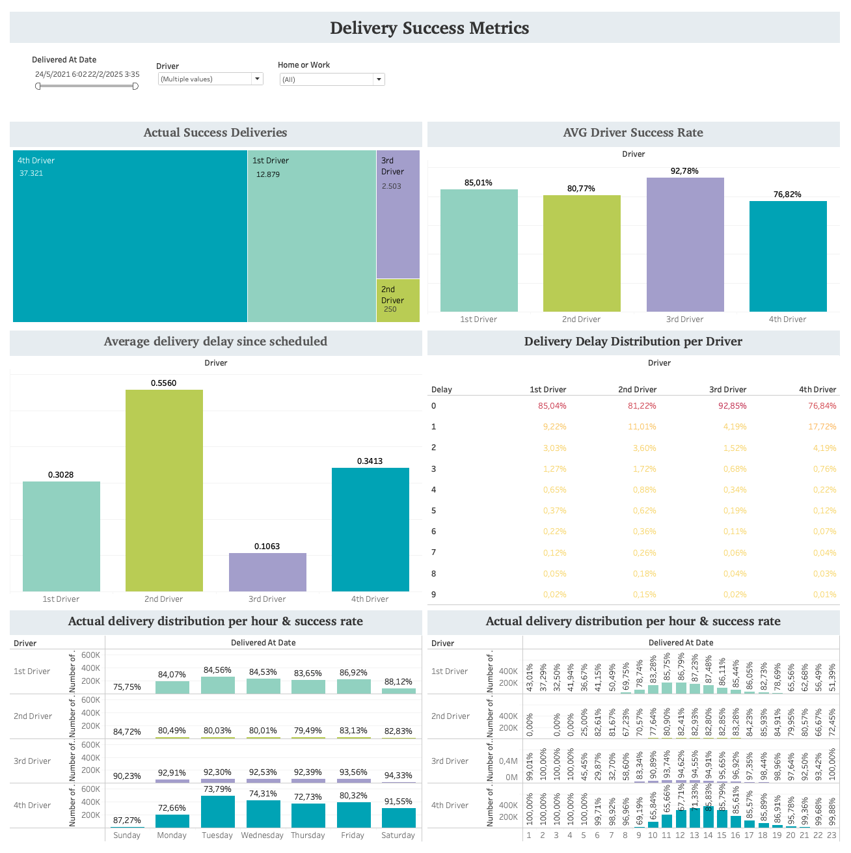This screenshot has height=853, width=851.
Task: Click the Delivery Success Metrics title
Action: [429, 28]
